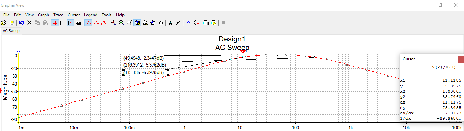Show traces with lines and symbols
Screen dimensions: 464x131
point(104,23)
